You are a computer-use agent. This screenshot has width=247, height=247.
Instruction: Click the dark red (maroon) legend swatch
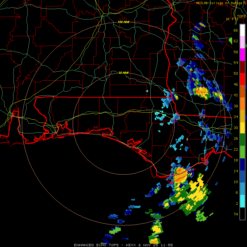point(242,67)
